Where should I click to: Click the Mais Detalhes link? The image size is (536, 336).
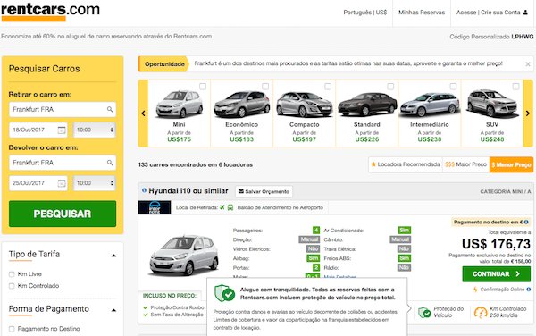339,277
